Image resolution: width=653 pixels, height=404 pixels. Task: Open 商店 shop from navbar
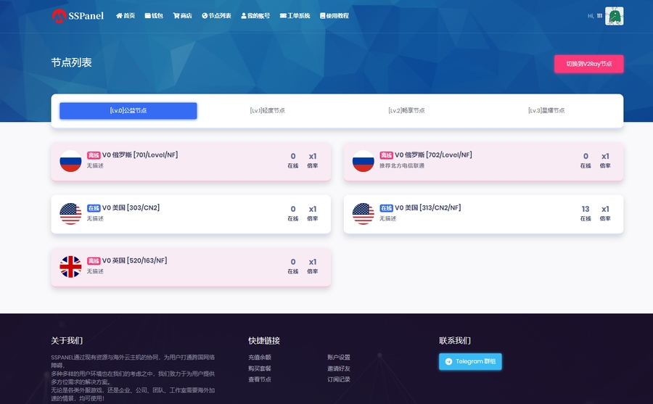[182, 16]
